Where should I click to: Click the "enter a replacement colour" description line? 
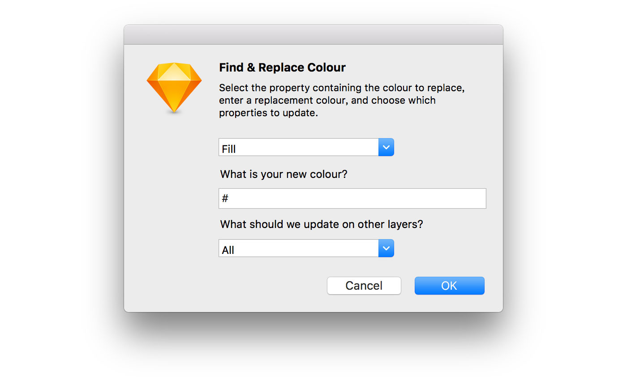tap(327, 100)
